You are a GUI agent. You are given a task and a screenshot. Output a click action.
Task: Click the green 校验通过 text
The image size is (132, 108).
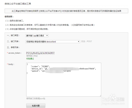coord(30,58)
